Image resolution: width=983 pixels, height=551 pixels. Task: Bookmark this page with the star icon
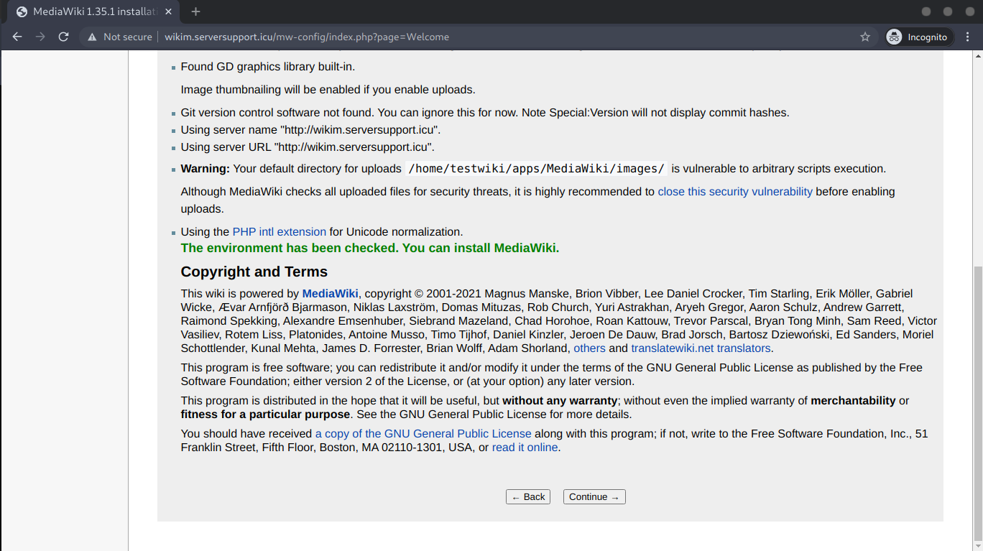(865, 37)
